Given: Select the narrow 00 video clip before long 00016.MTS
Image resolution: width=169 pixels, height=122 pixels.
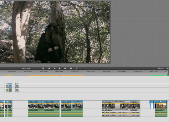Looking at the screenshot, I should pos(103,104).
